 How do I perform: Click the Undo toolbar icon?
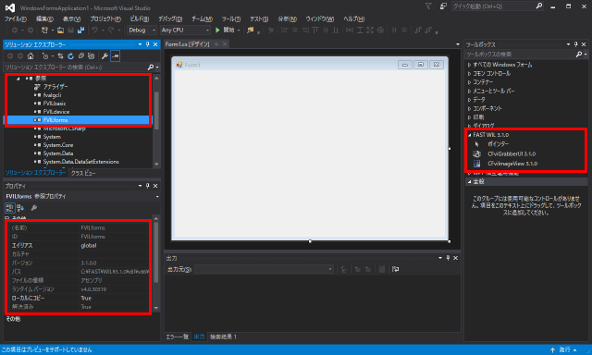pos(94,31)
